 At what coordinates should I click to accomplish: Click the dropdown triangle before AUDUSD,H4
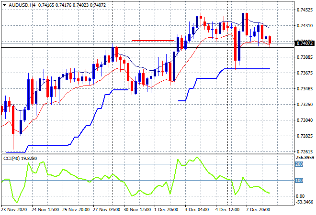(x=4, y=5)
